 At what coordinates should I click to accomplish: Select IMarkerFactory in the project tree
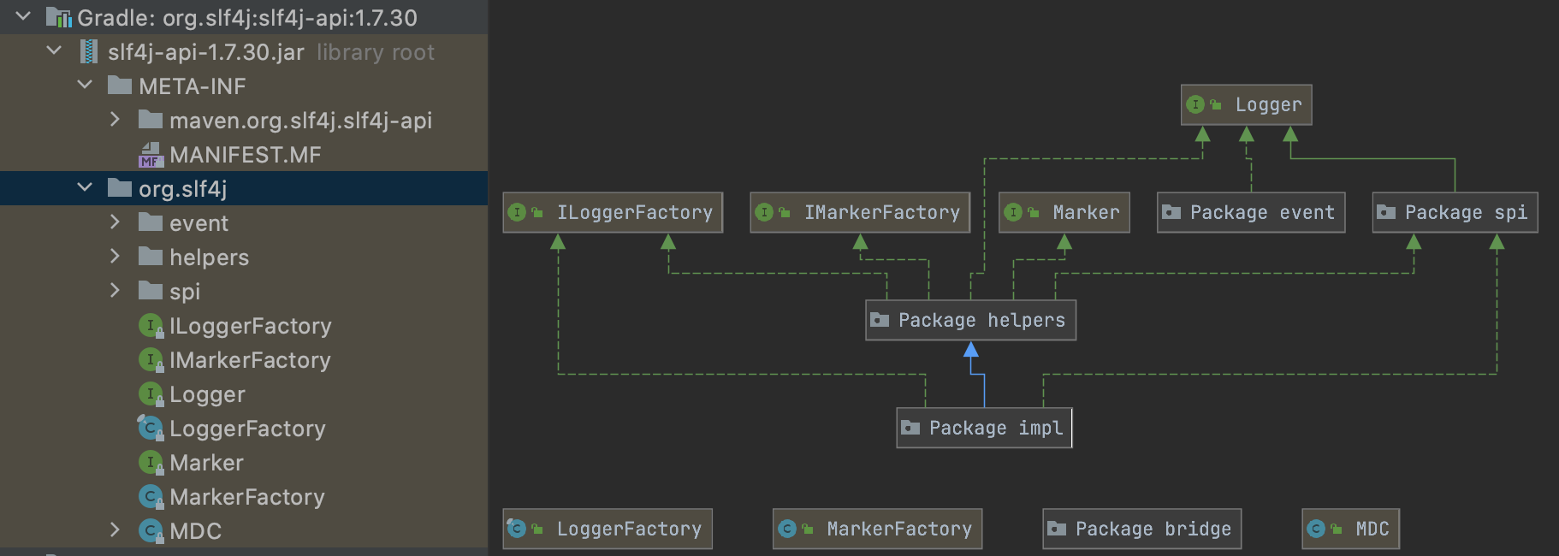(x=244, y=359)
